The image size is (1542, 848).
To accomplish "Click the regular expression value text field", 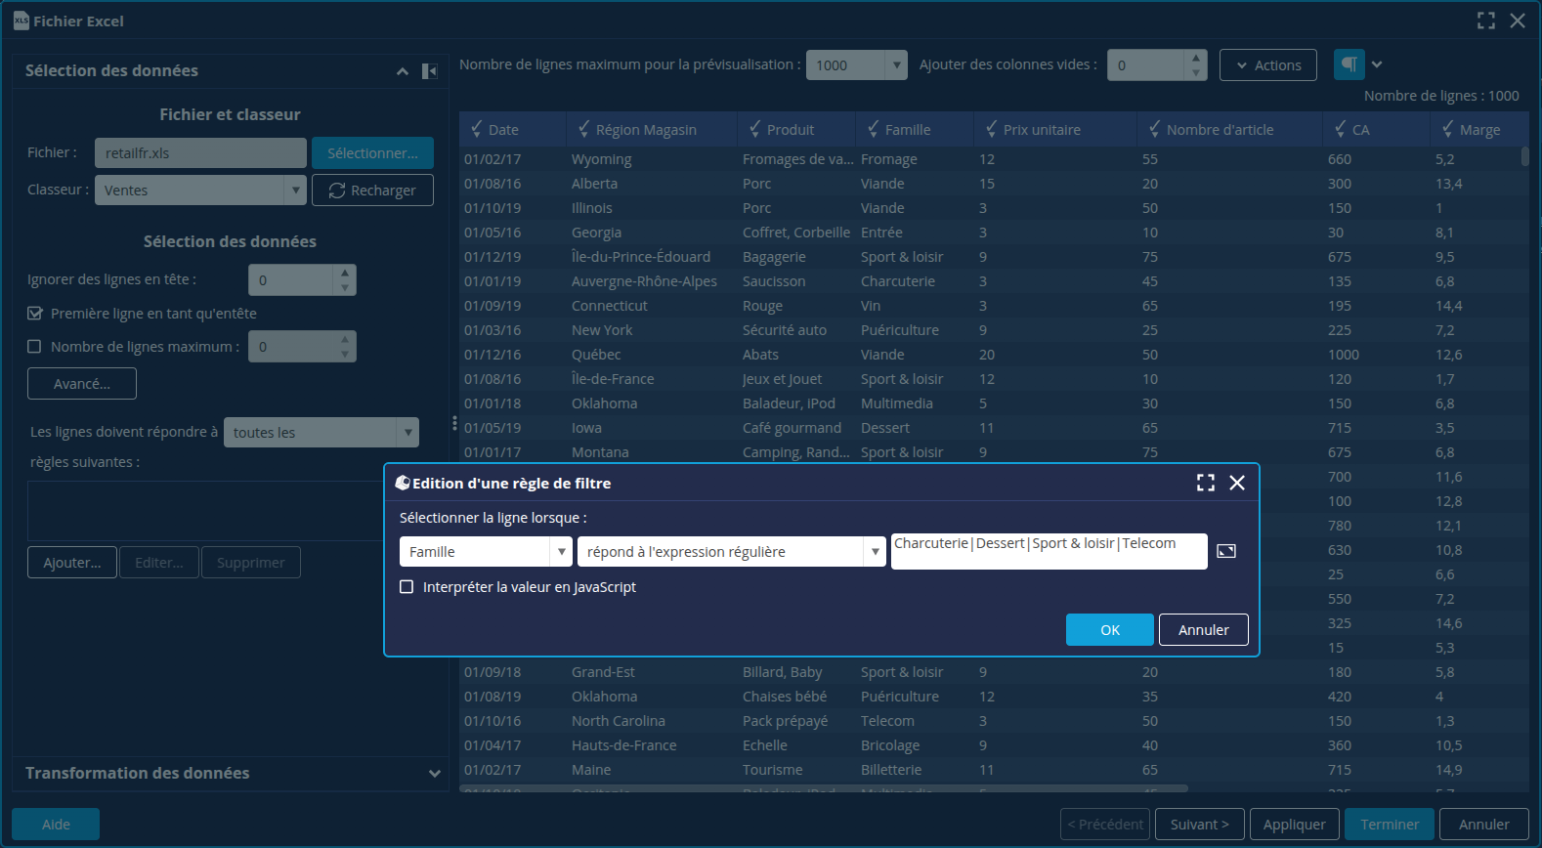I will coord(1049,551).
